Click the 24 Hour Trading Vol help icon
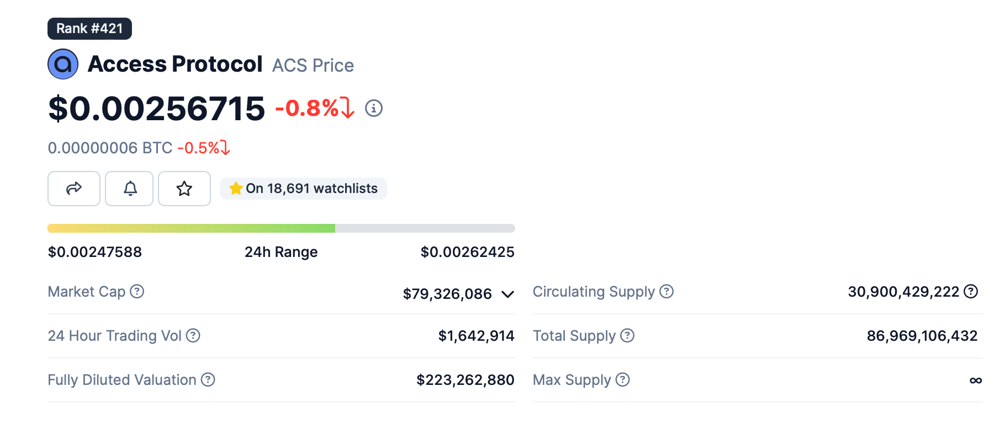The width and height of the screenshot is (1005, 429). pyautogui.click(x=193, y=335)
